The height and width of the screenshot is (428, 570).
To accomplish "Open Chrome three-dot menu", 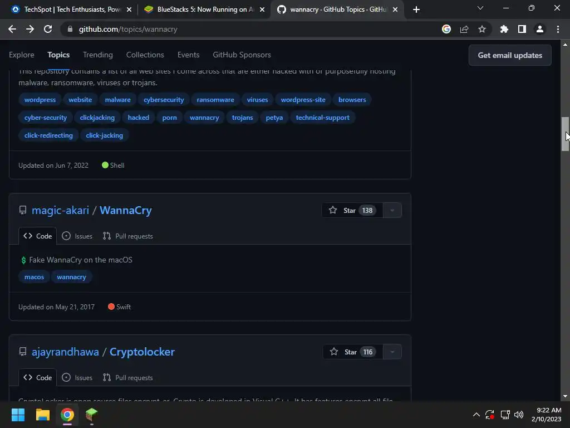I will click(x=558, y=29).
